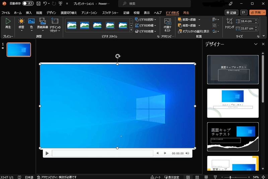Mute video volume icon
268x179 pixels.
coord(188,153)
